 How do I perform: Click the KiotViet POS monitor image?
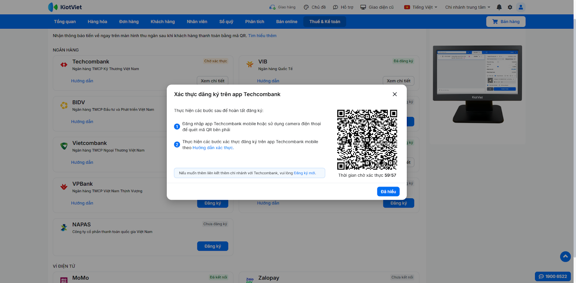click(477, 84)
